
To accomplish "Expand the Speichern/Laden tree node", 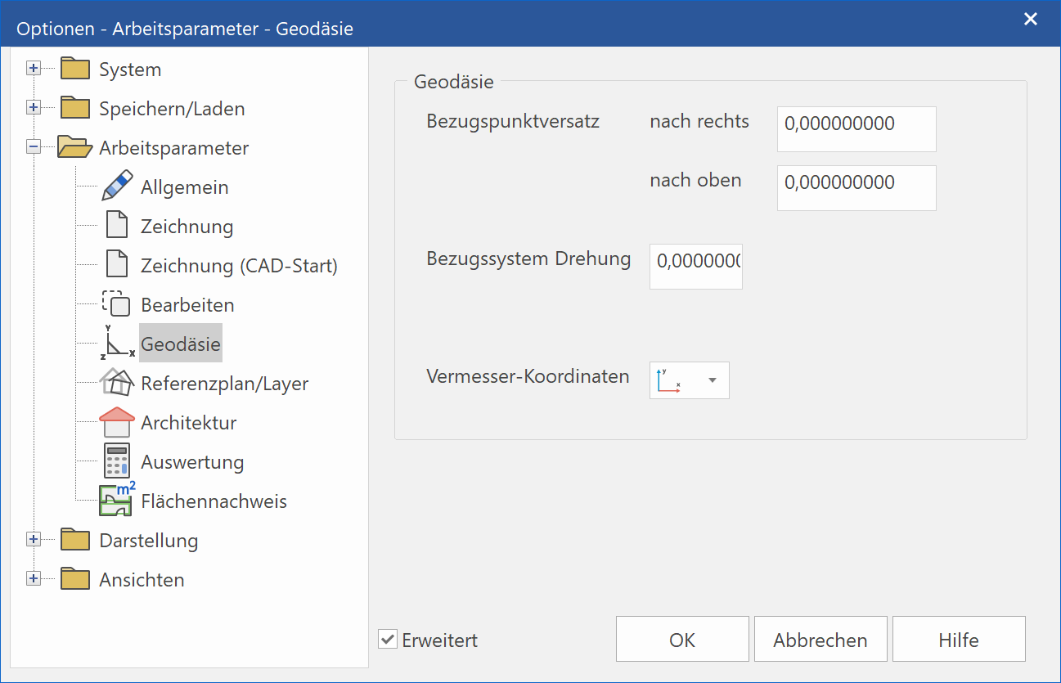I will (34, 108).
